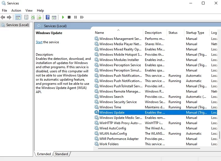Sort by the Status column header
This screenshot has height=161, width=221.
pyautogui.click(x=175, y=33)
